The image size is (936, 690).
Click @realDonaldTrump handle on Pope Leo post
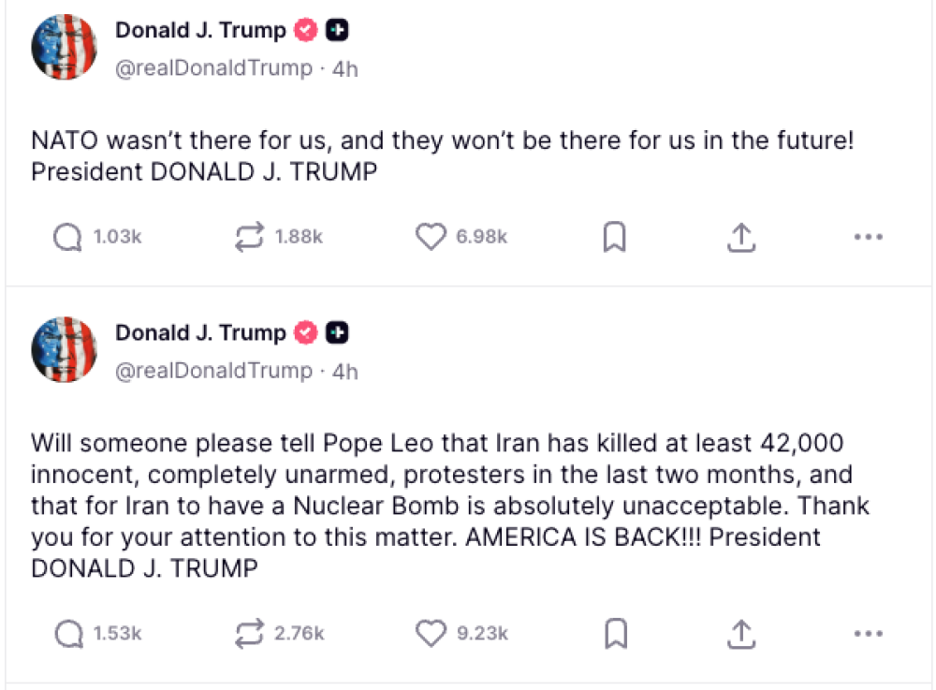pyautogui.click(x=213, y=371)
